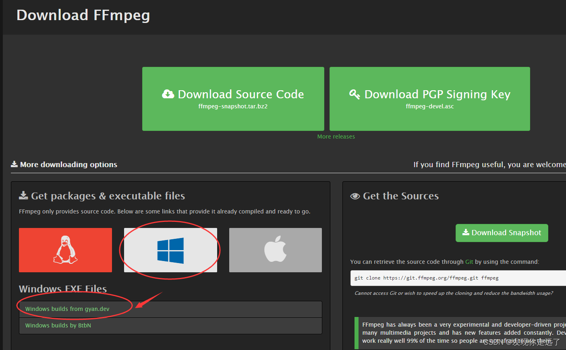
Task: Click the ffmpeg-devel.asc file name
Action: (430, 106)
